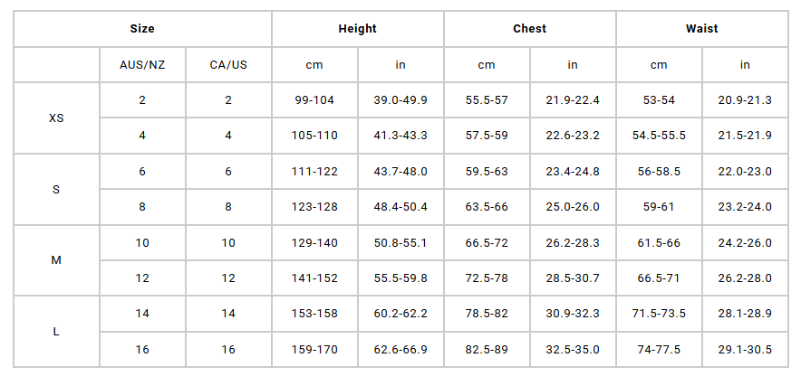Click waist cell 20.9-21.3 inches
The image size is (801, 386).
point(745,99)
